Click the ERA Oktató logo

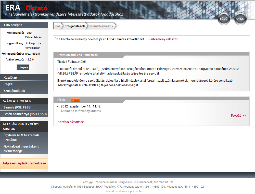point(27,8)
